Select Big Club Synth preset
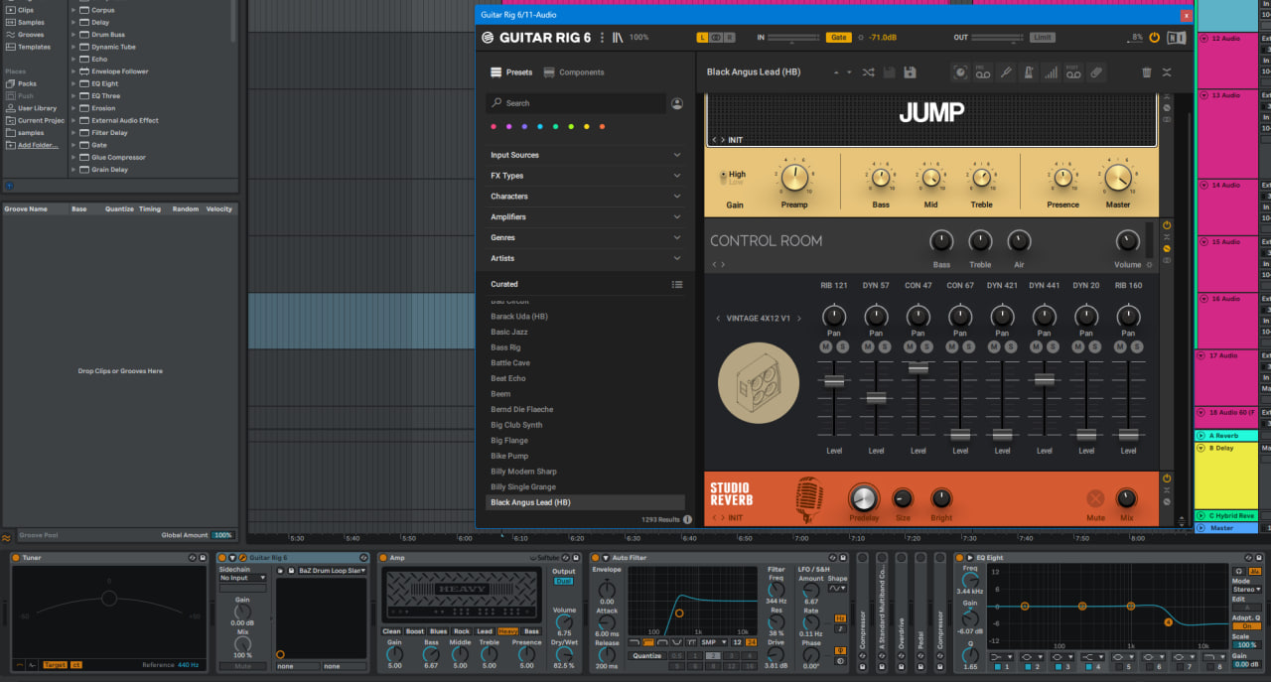The height and width of the screenshot is (682, 1271). point(516,425)
